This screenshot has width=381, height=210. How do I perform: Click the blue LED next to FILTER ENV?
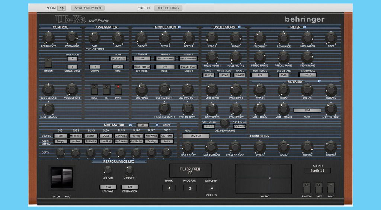pos(319,81)
